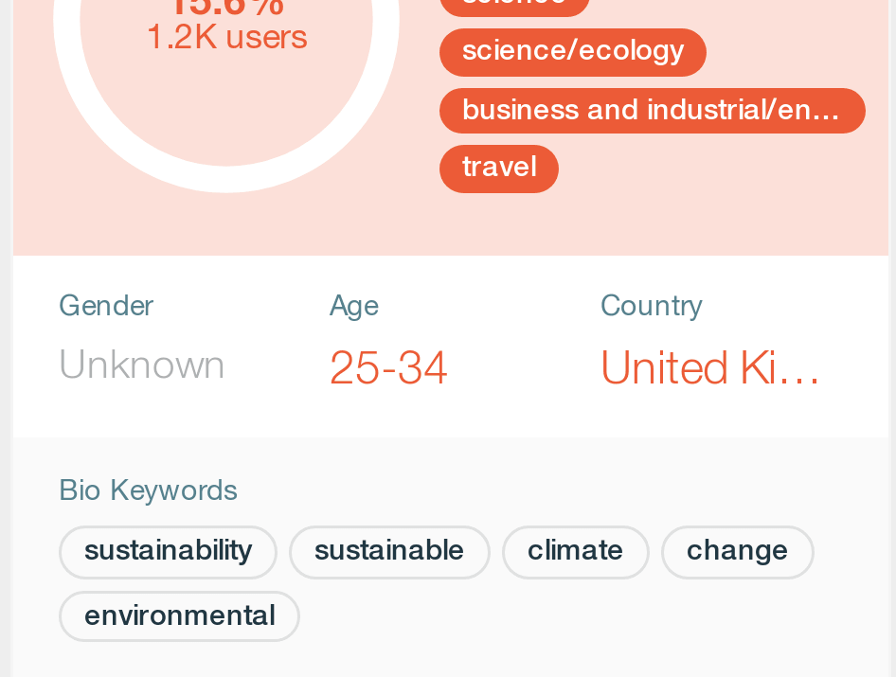
Task: Click the Country label
Action: point(652,306)
